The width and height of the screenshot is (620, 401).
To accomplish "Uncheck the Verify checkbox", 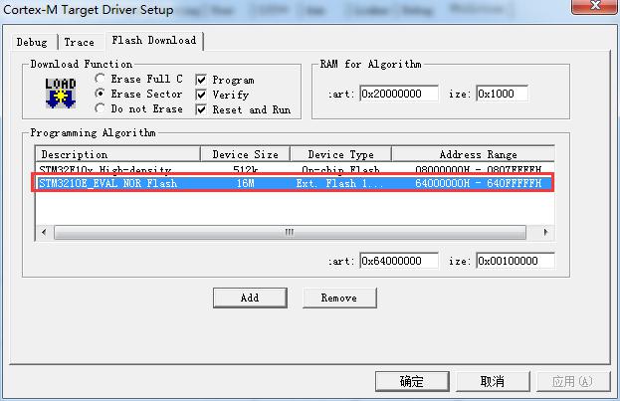I will tap(201, 95).
